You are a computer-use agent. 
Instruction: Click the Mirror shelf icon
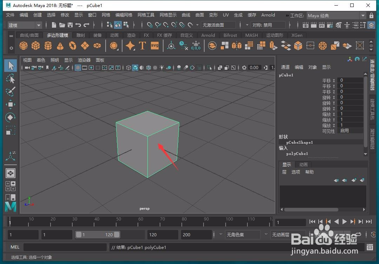pos(237,46)
